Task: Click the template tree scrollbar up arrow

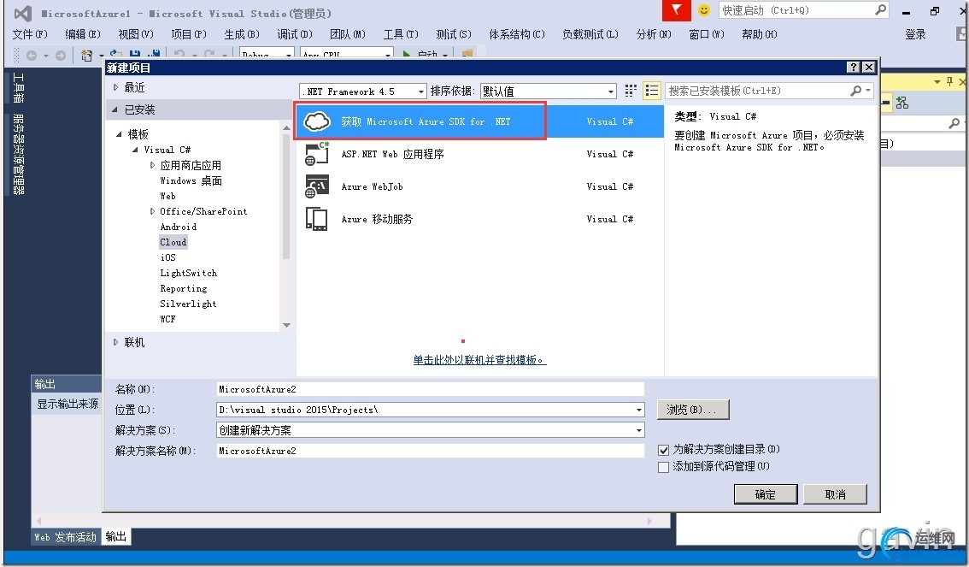Action: click(x=286, y=128)
